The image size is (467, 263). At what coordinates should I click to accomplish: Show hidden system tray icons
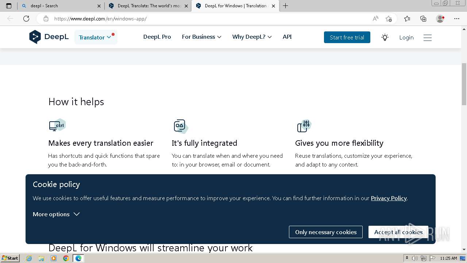point(407,258)
